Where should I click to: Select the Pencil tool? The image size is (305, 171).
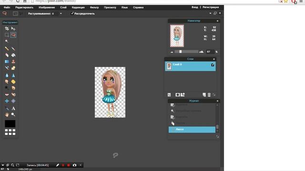pos(7,48)
